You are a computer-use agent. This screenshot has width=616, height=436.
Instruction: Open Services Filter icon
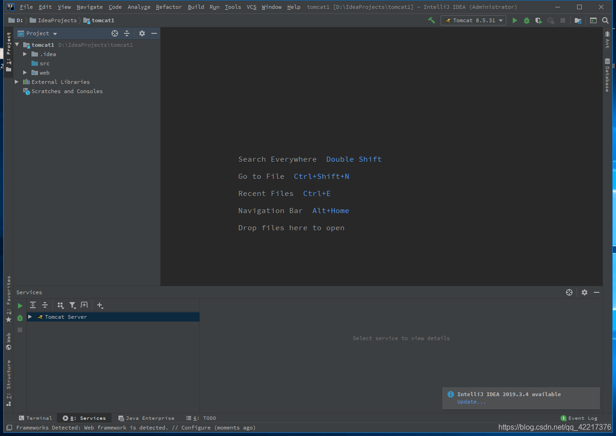click(x=73, y=305)
